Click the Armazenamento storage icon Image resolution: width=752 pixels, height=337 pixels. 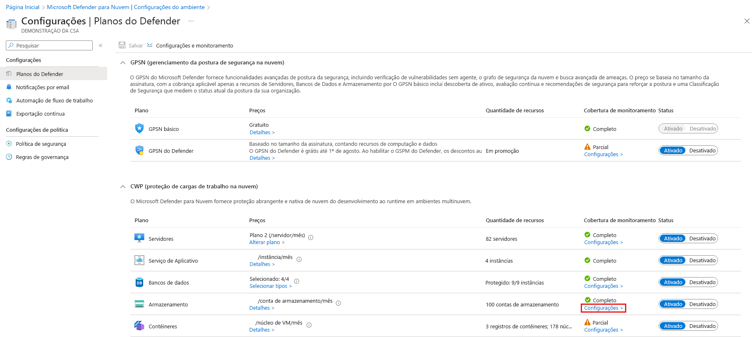[x=139, y=304]
